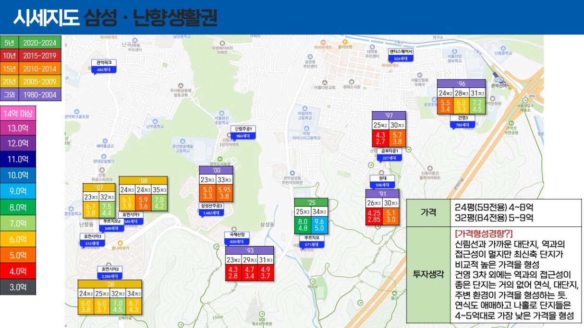Select the 5년 2020-2024 green legend swatch
Image resolution: width=584 pixels, height=328 pixels.
31,43
